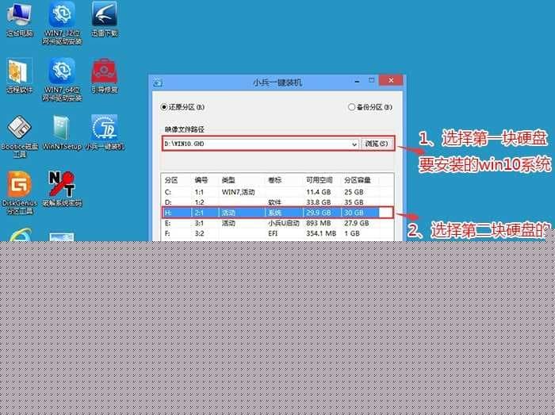Viewport: 555px width, 415px height.
Task: Launch the WinNTSetup desktop icon
Action: tap(62, 133)
